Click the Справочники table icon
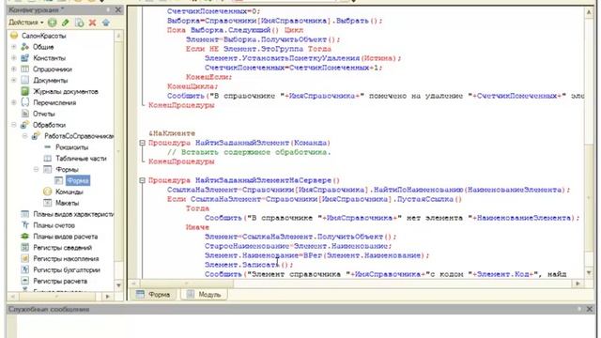The height and width of the screenshot is (338, 601). 25,69
